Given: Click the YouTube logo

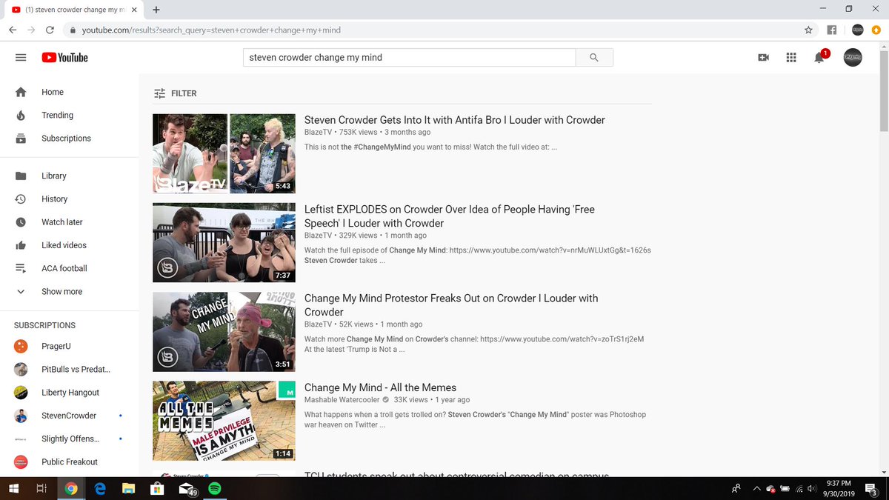Looking at the screenshot, I should pyautogui.click(x=65, y=58).
